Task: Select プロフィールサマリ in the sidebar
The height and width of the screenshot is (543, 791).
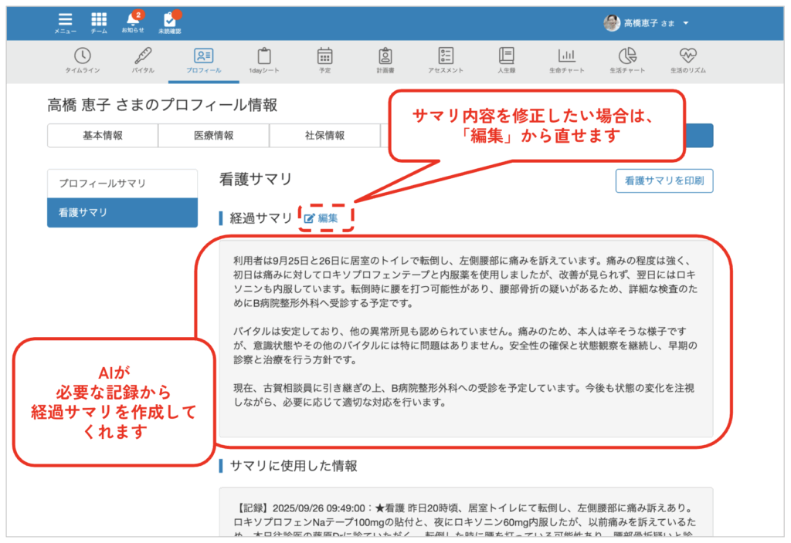Action: pyautogui.click(x=123, y=184)
